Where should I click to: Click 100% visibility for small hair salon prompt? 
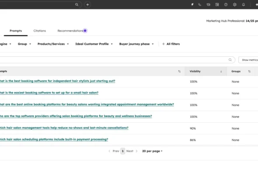(193, 93)
